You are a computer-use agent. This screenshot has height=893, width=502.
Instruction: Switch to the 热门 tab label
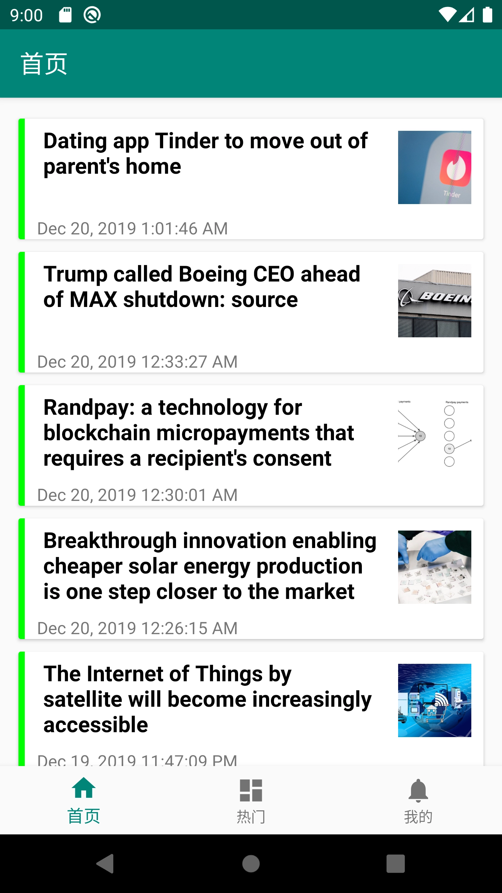(x=251, y=817)
